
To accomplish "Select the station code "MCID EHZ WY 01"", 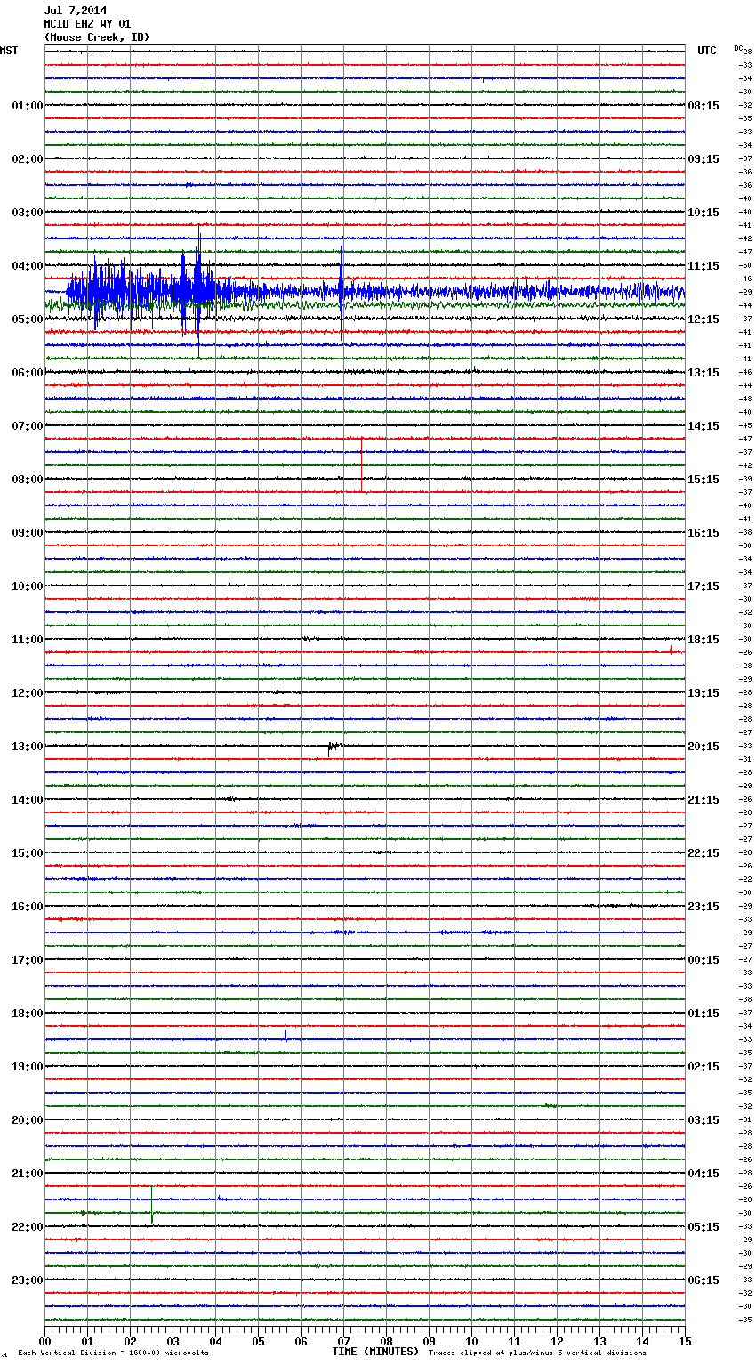I will (87, 24).
